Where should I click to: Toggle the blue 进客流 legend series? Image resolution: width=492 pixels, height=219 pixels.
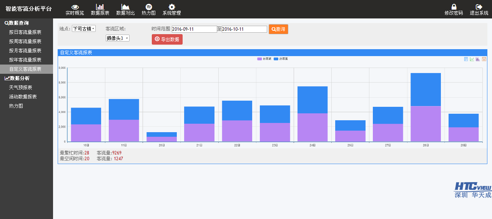click(x=281, y=59)
